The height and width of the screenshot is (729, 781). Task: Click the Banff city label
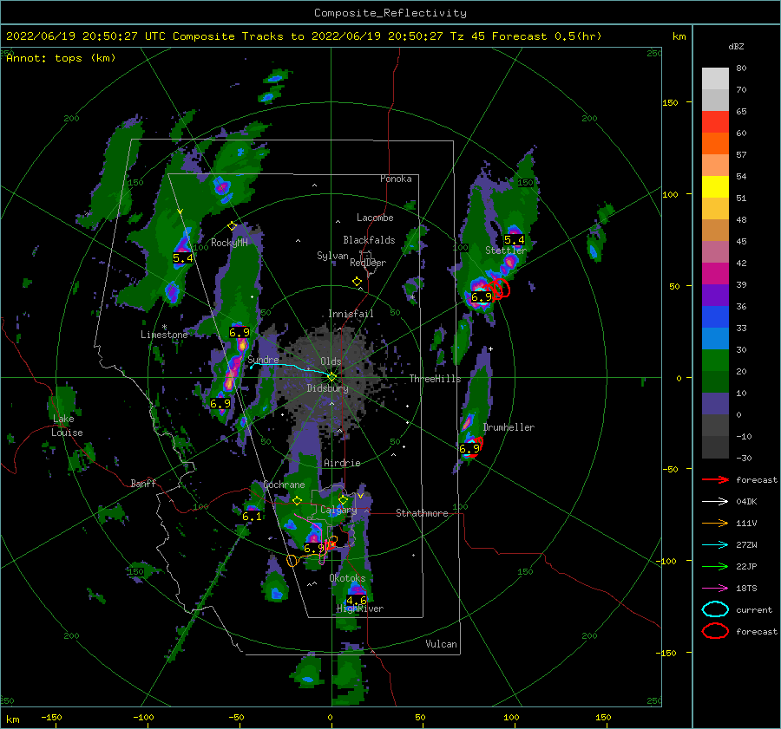[143, 483]
